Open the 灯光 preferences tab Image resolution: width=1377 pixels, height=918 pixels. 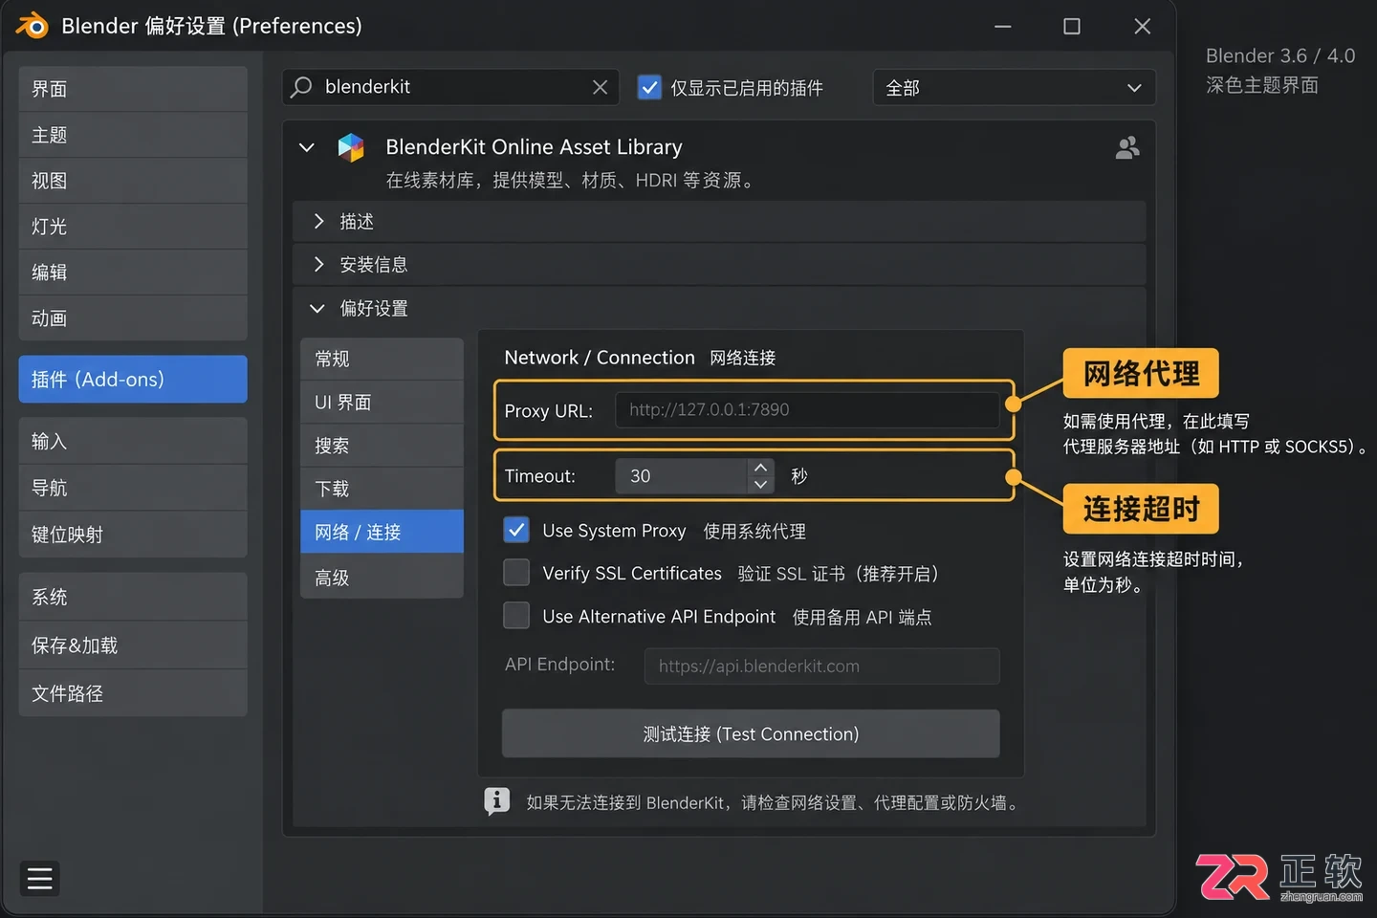pos(133,227)
